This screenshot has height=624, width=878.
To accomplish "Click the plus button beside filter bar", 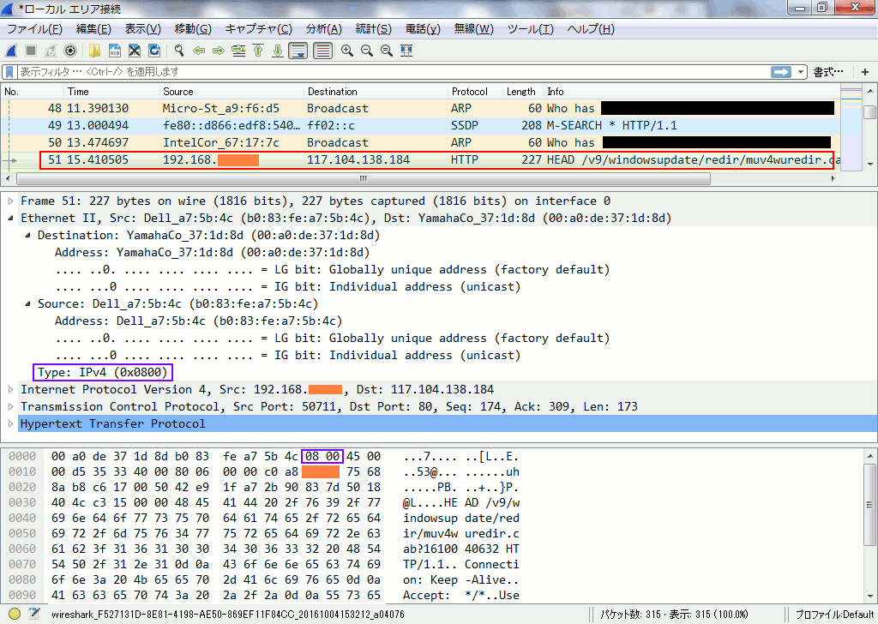I will (864, 72).
